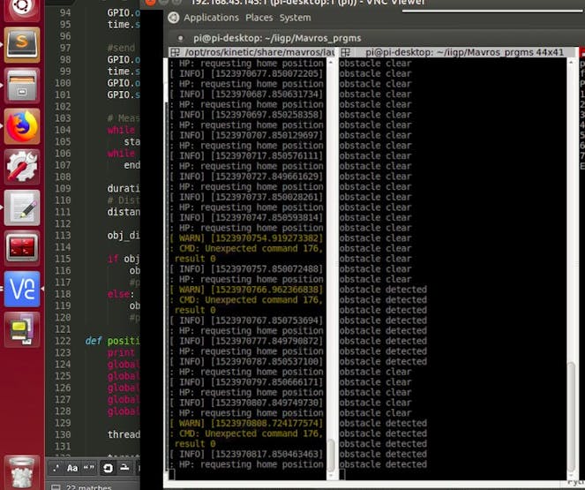The width and height of the screenshot is (585, 490).
Task: Click the 'obj_di' code on line 113
Action: pyautogui.click(x=124, y=236)
